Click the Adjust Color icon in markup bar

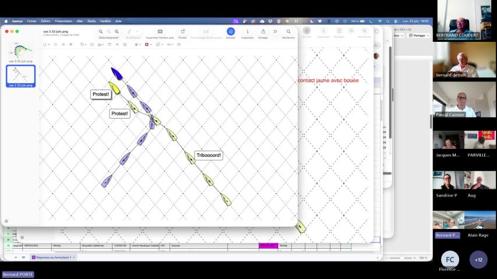tap(109, 45)
